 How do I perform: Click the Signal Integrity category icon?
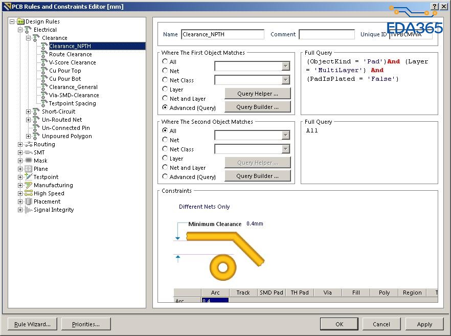(28, 210)
